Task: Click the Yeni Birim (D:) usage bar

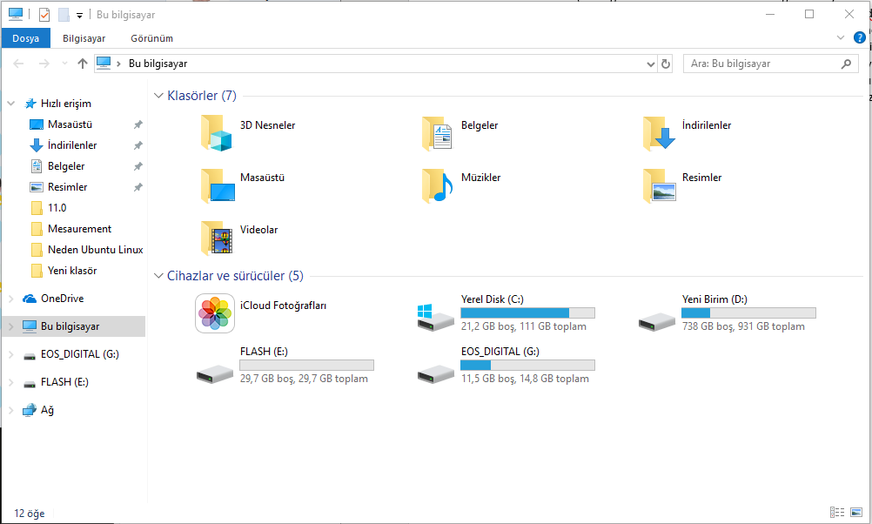Action: tap(748, 312)
